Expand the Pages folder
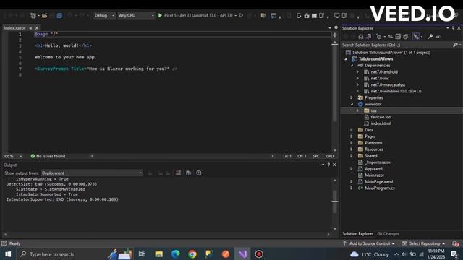This screenshot has width=463, height=260. coord(352,136)
